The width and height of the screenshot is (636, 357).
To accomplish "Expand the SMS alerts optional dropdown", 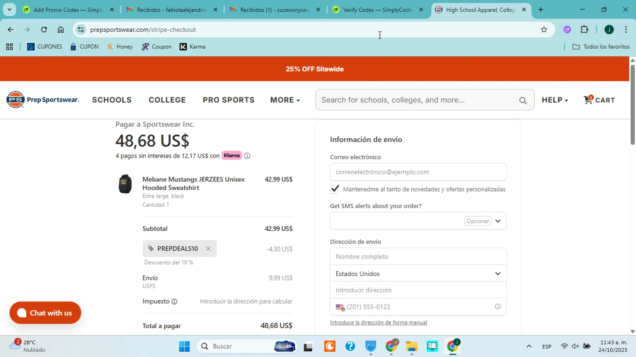I will click(x=498, y=221).
